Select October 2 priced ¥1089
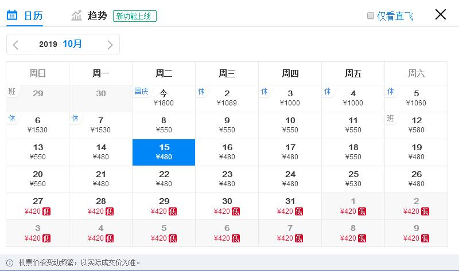 [227, 99]
